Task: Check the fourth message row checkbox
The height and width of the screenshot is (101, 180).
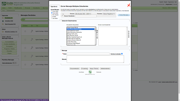Action: click(25, 56)
